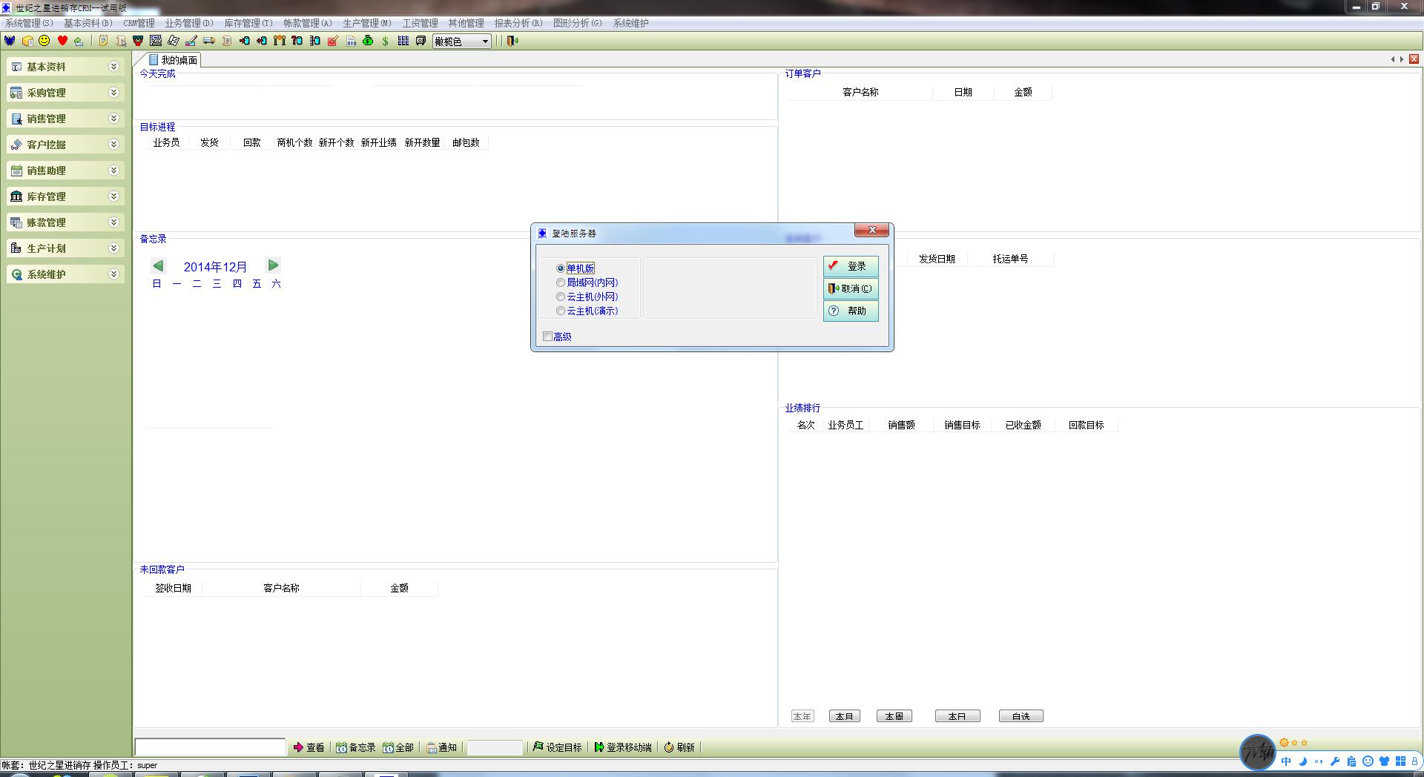The height and width of the screenshot is (777, 1424).
Task: Click the 登录移动端 button
Action: coord(623,747)
